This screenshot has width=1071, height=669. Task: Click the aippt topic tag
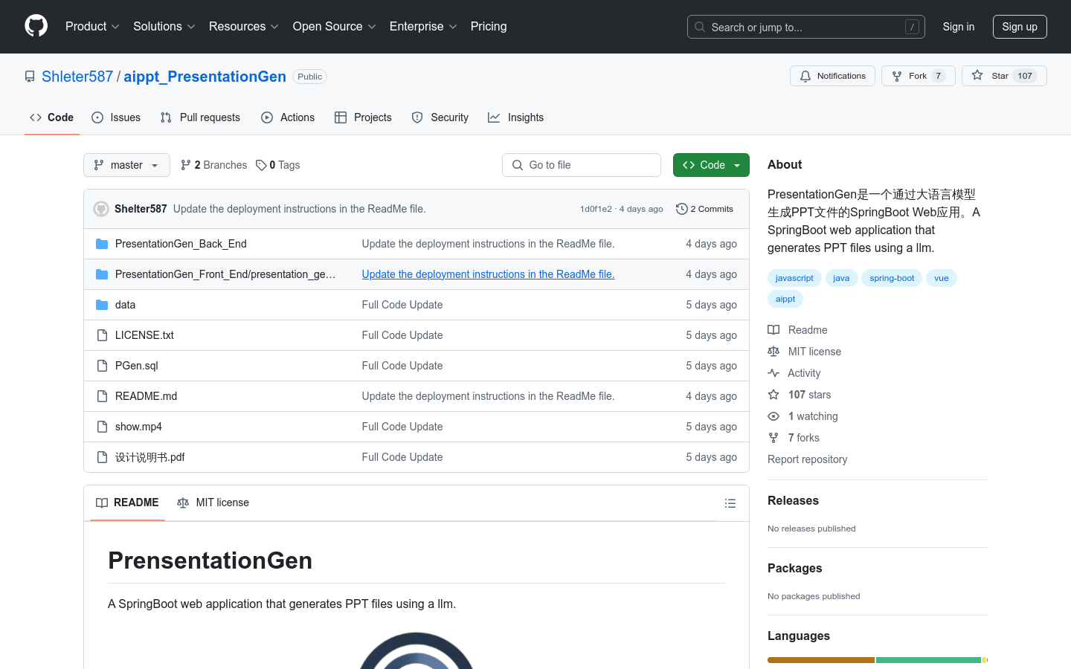[785, 299]
